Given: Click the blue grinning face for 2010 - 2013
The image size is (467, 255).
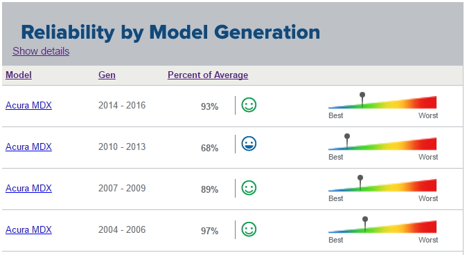Looking at the screenshot, I should tap(249, 144).
